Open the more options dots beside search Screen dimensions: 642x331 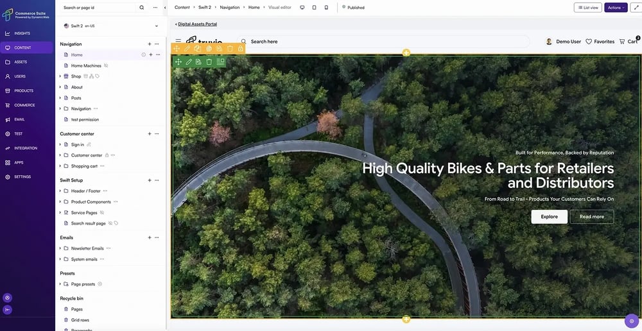(x=155, y=7)
